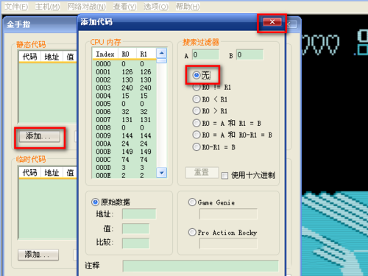Select memory row 0003
This screenshot has width=368, height=276.
[x=124, y=88]
